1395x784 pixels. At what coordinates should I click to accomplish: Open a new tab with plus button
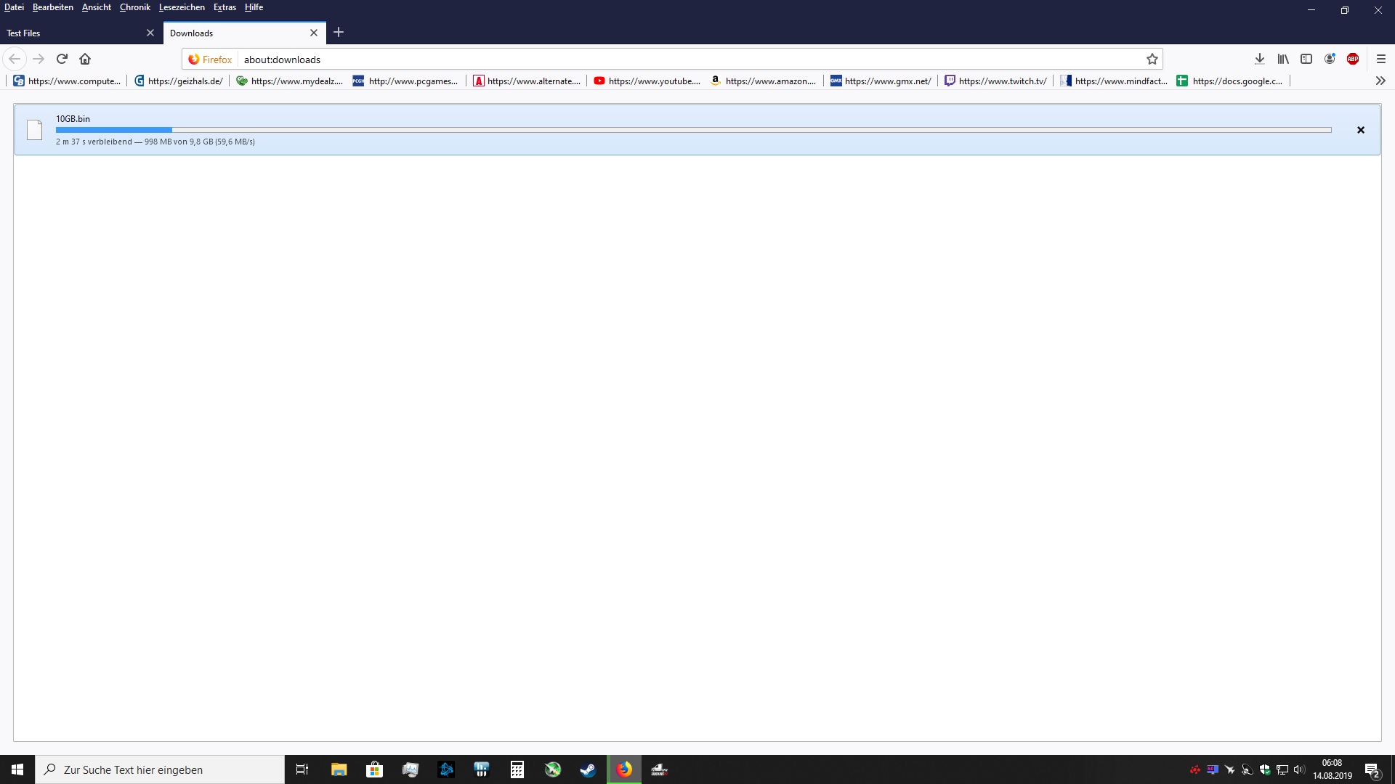click(x=339, y=32)
